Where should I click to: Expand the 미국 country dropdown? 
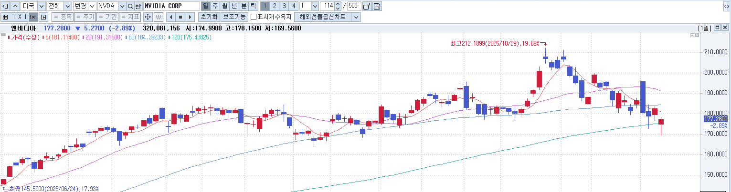click(x=41, y=6)
